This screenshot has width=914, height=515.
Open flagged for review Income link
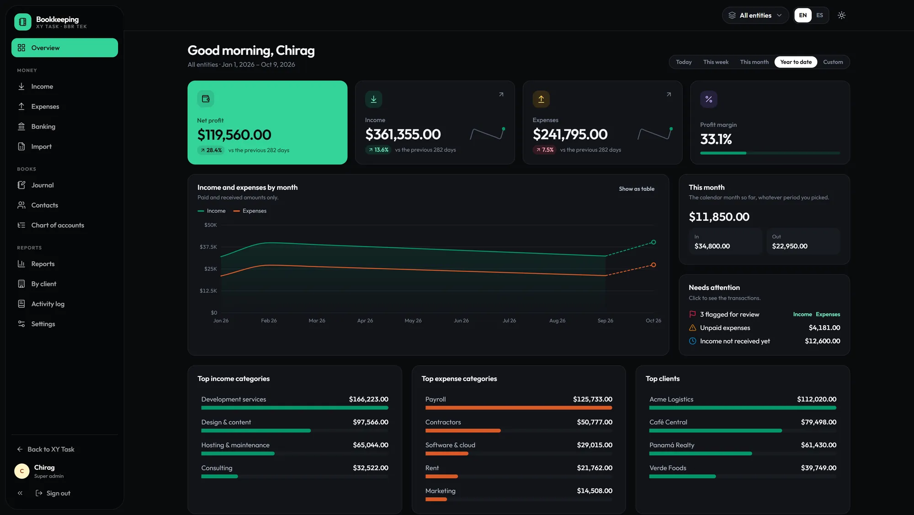(x=802, y=315)
